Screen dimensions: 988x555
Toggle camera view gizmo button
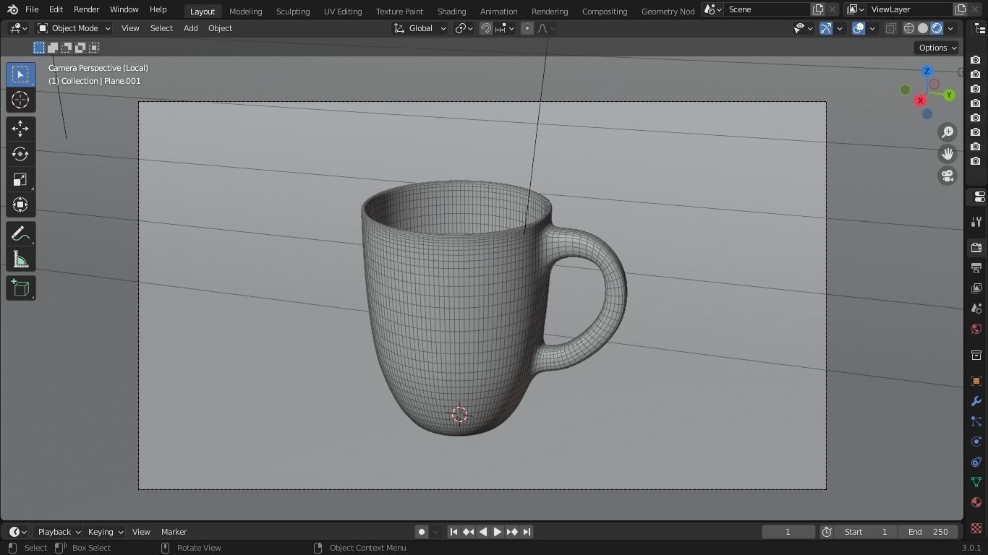pyautogui.click(x=947, y=176)
